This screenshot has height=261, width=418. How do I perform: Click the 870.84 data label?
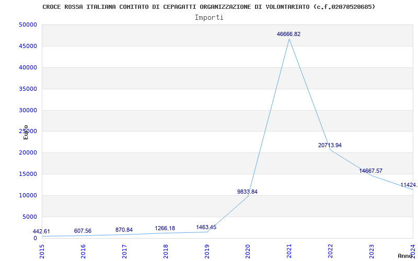(124, 230)
